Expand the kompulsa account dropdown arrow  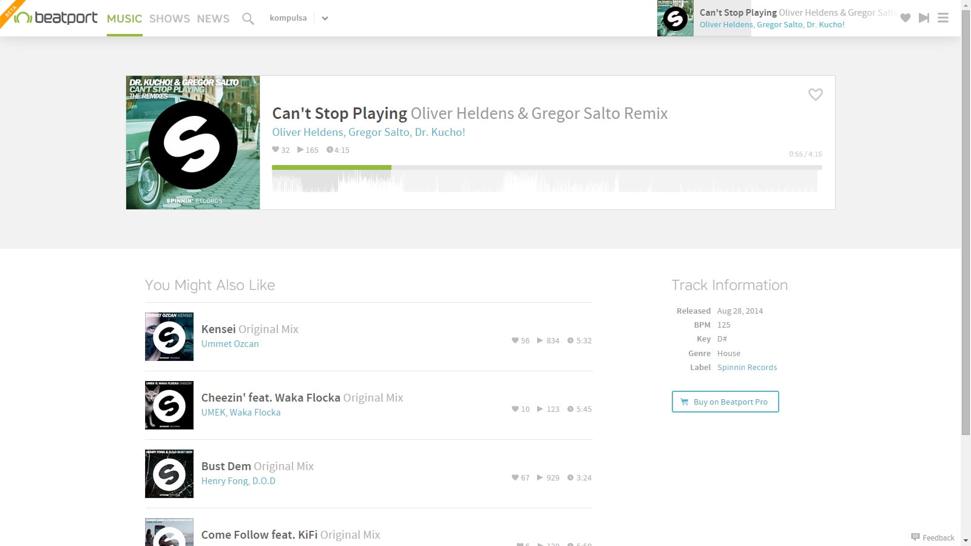325,18
